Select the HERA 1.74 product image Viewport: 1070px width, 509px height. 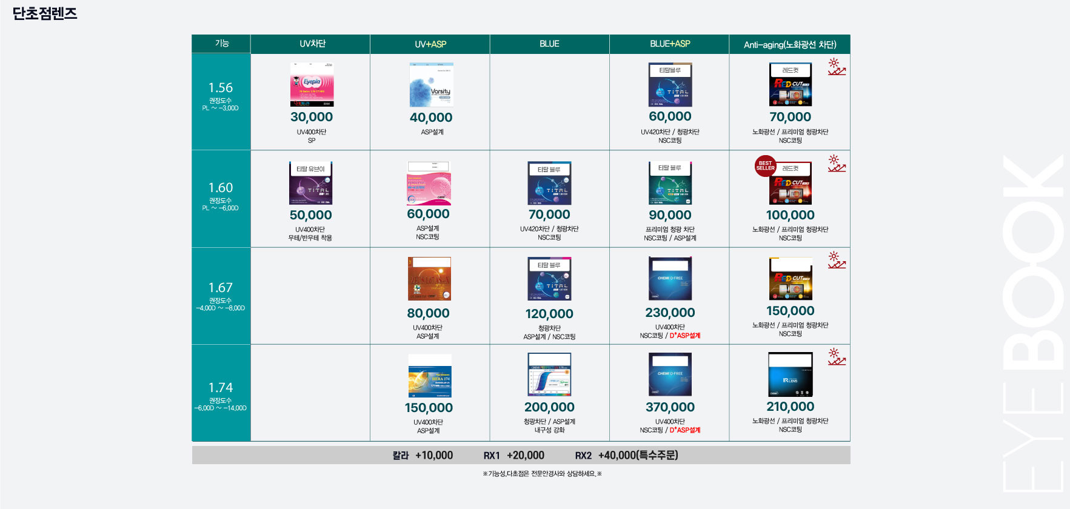click(430, 376)
